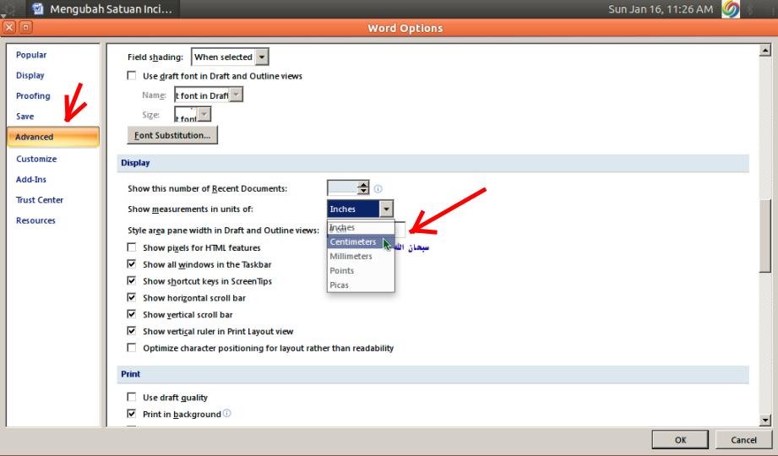Click the Word document icon in the taskbar
This screenshot has width=778, height=456.
point(38,8)
